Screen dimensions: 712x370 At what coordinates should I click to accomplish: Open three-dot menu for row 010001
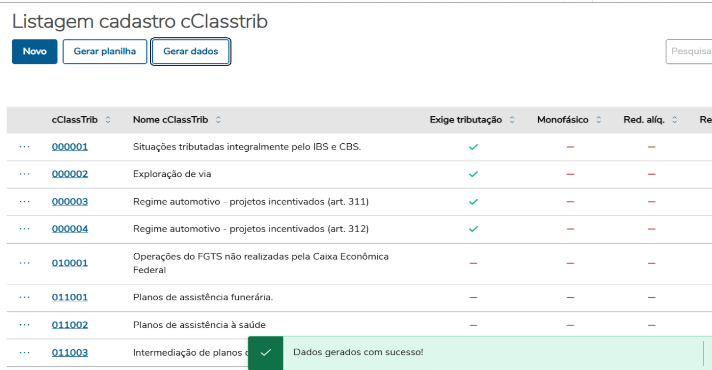[25, 263]
